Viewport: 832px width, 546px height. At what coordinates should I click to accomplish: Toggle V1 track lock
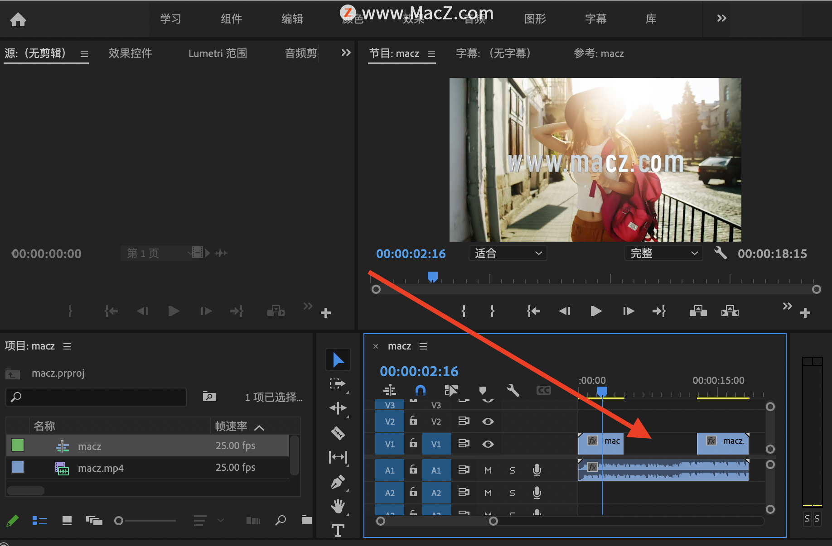tap(413, 443)
